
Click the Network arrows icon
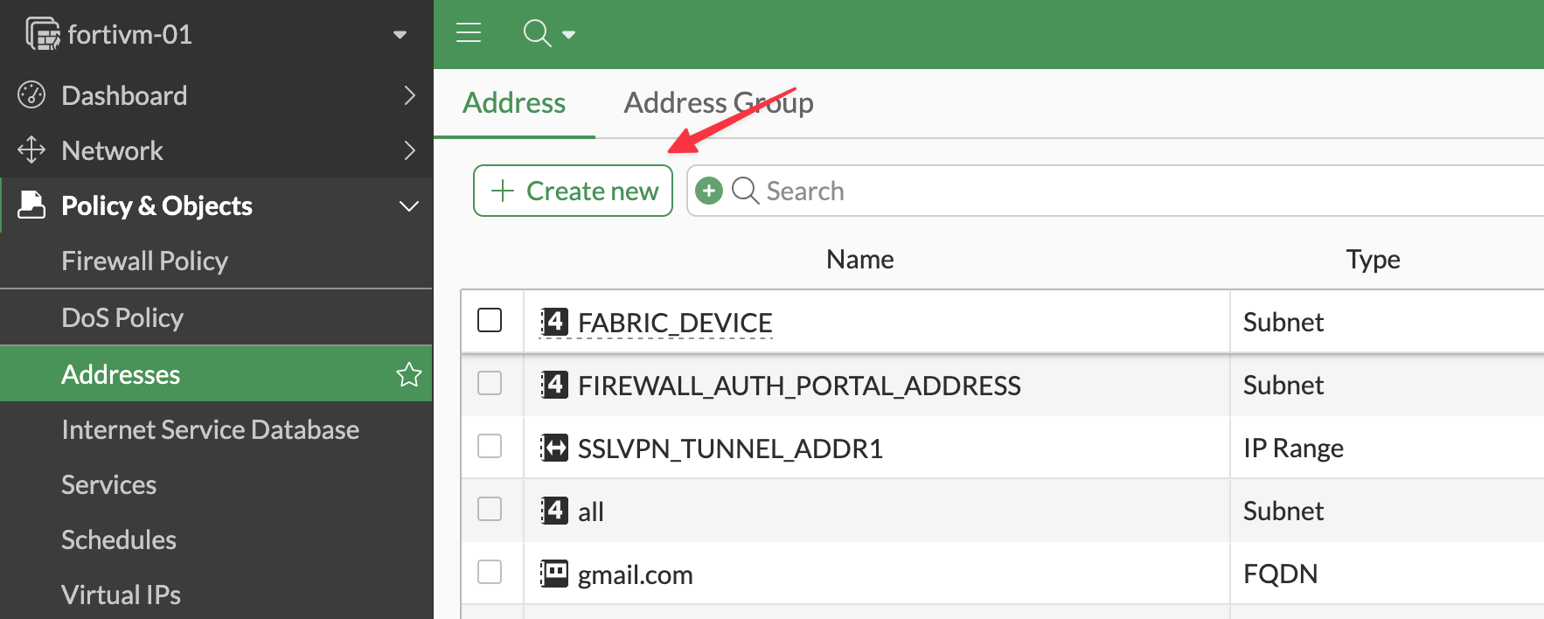[x=31, y=150]
